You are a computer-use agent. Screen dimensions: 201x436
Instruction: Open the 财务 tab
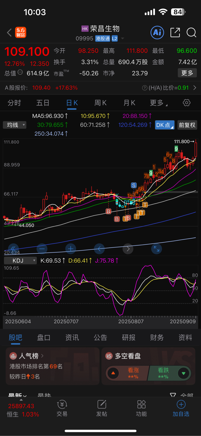157,337
